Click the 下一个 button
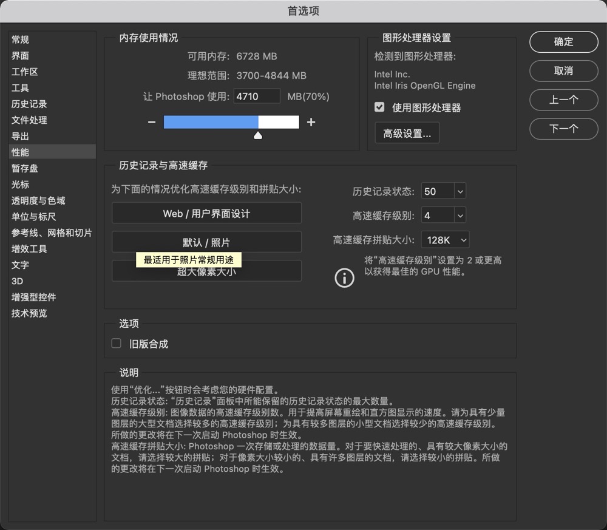The width and height of the screenshot is (607, 530). coord(563,129)
